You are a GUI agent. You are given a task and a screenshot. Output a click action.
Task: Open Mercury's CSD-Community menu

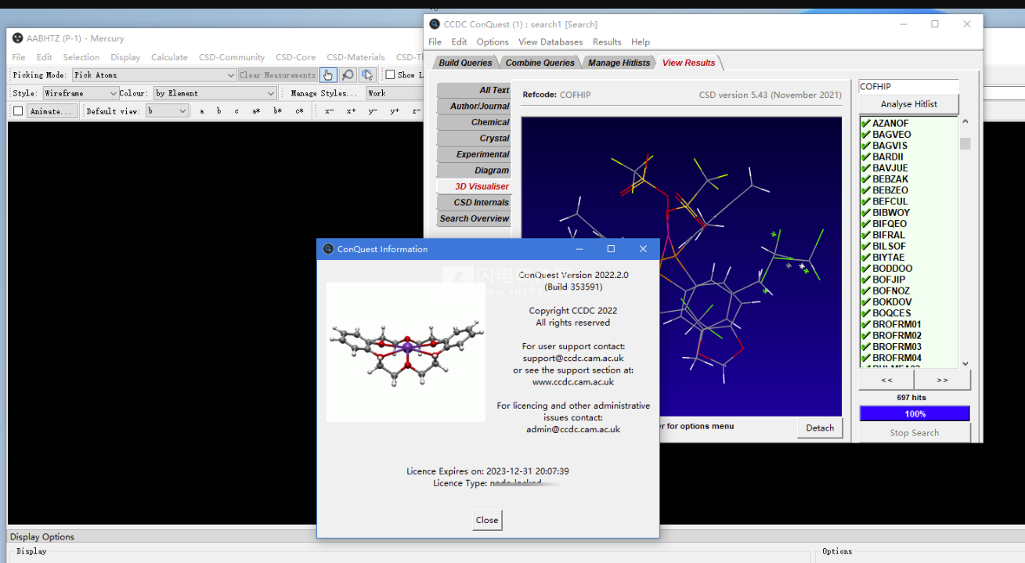pos(232,57)
